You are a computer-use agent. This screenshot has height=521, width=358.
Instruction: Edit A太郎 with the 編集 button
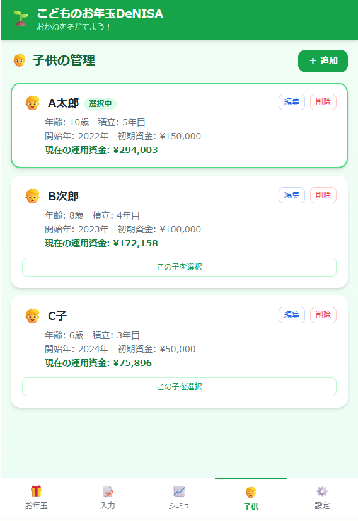(x=292, y=102)
